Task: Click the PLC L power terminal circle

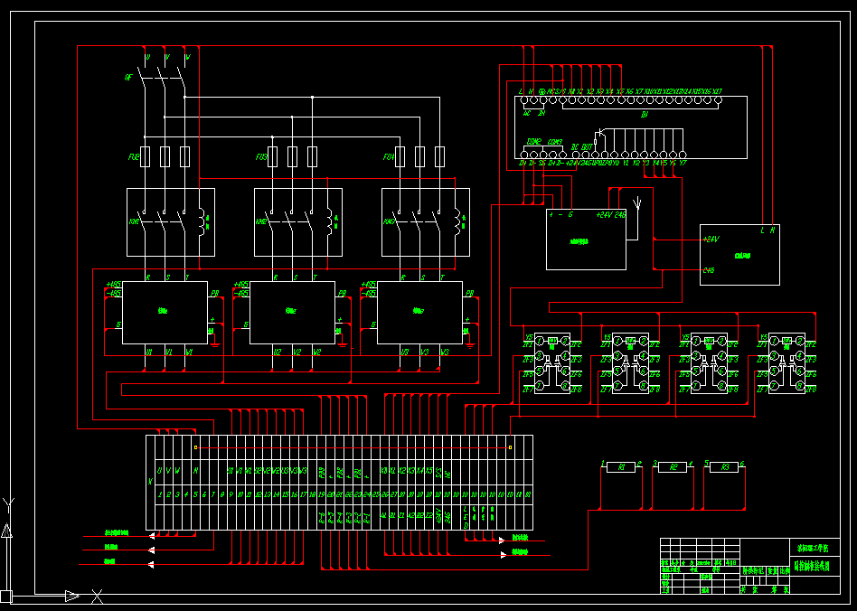Action: click(523, 100)
